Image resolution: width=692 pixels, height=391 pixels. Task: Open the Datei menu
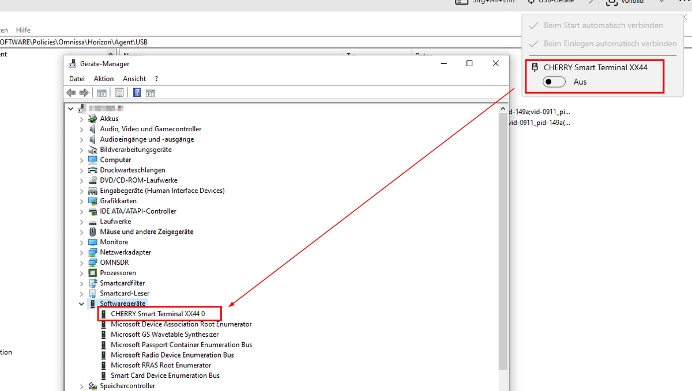[77, 78]
